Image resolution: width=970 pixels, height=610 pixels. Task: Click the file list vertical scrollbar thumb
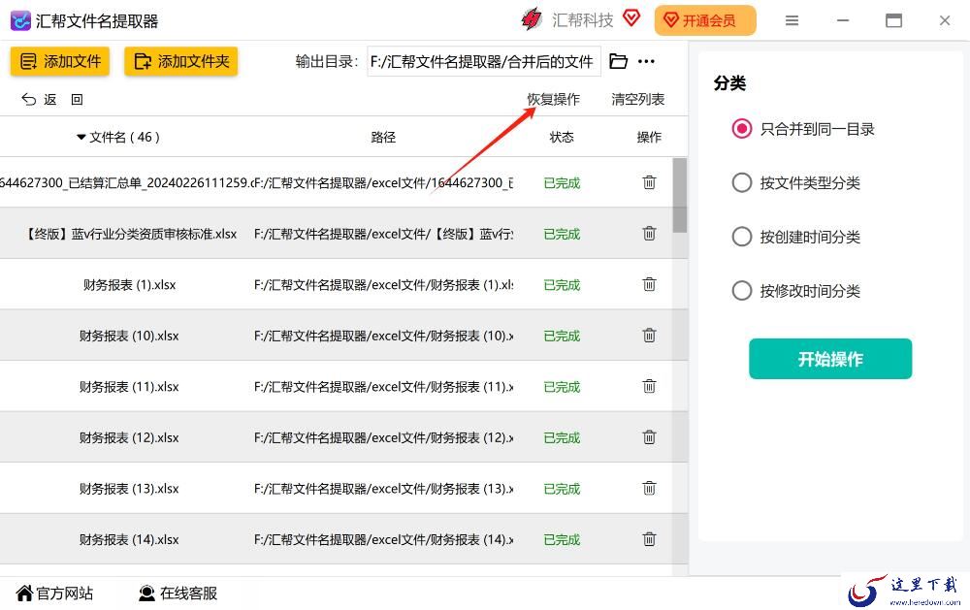click(680, 195)
